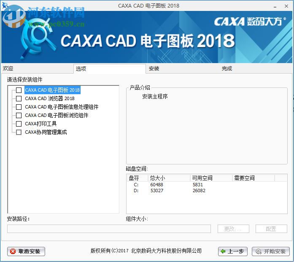Go back with the 上一步 button

pyautogui.click(x=233, y=251)
